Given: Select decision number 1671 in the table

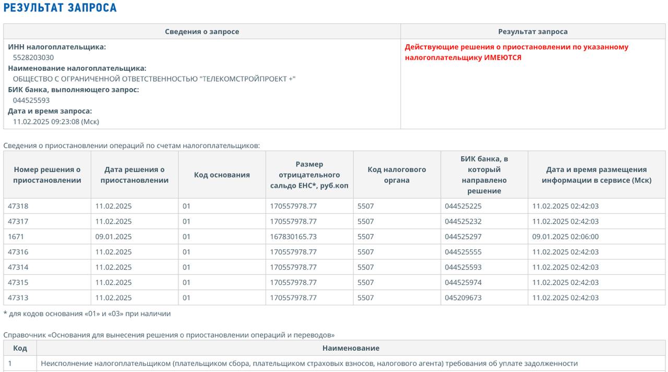Looking at the screenshot, I should click(16, 237).
